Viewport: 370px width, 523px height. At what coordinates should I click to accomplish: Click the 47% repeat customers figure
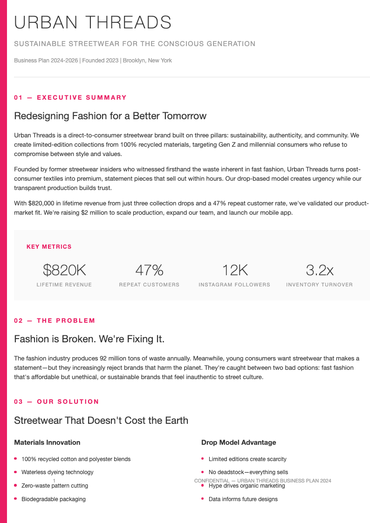pyautogui.click(x=149, y=270)
